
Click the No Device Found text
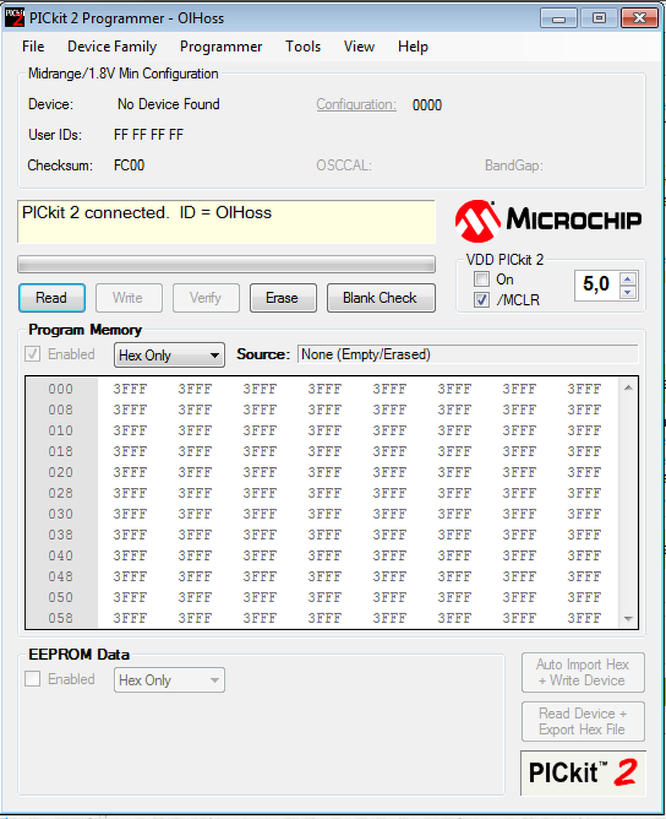pyautogui.click(x=168, y=105)
